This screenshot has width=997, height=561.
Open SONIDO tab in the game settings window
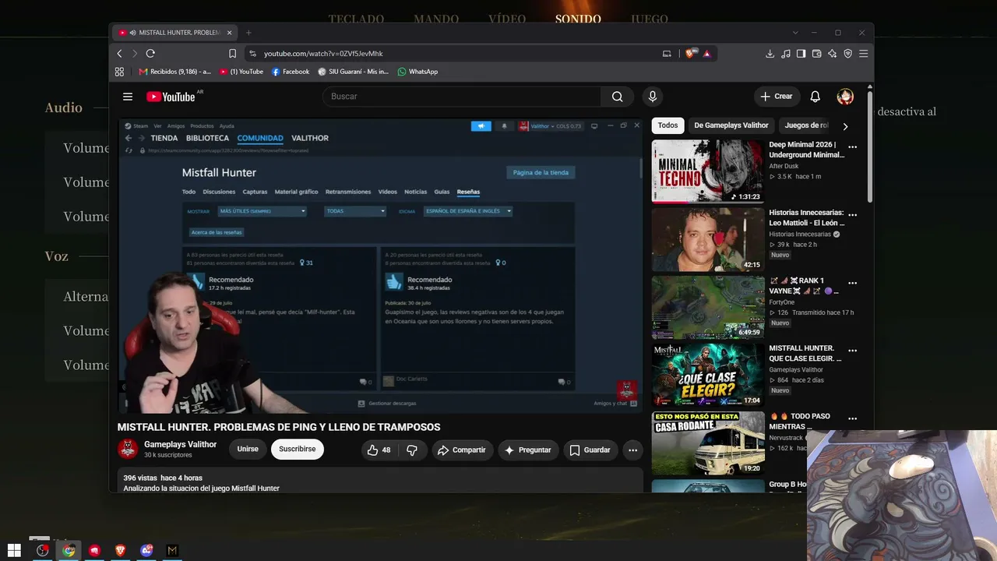tap(578, 19)
